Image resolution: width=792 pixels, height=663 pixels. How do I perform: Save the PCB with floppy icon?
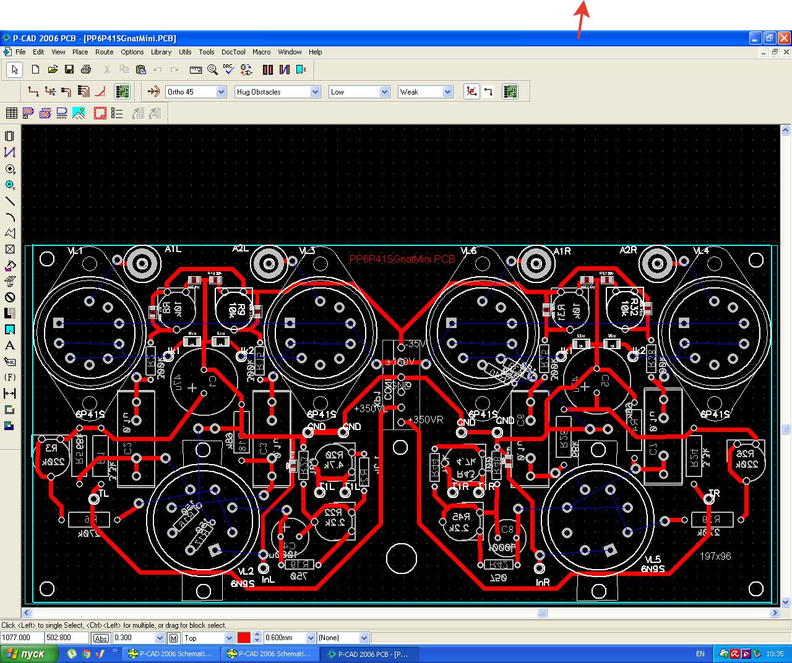(69, 70)
